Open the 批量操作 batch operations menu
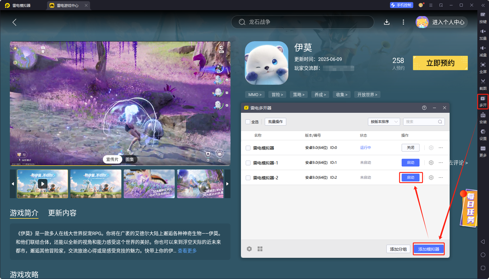This screenshot has width=489, height=279. coord(276,122)
